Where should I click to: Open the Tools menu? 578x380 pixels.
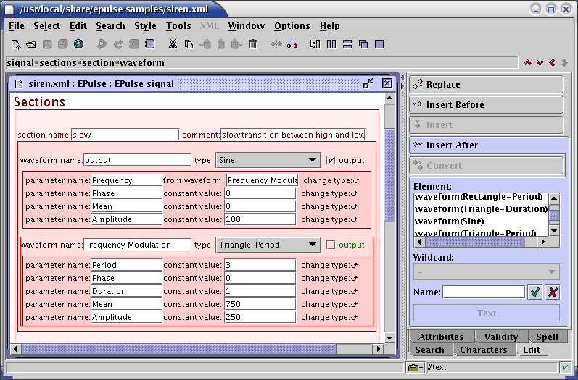178,26
